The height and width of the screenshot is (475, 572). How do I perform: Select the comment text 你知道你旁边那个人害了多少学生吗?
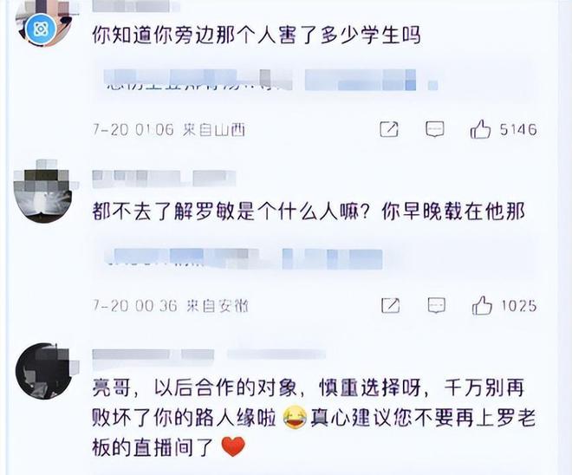(257, 36)
